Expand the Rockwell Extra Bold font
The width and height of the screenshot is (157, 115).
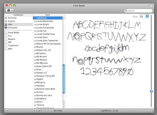[35, 89]
